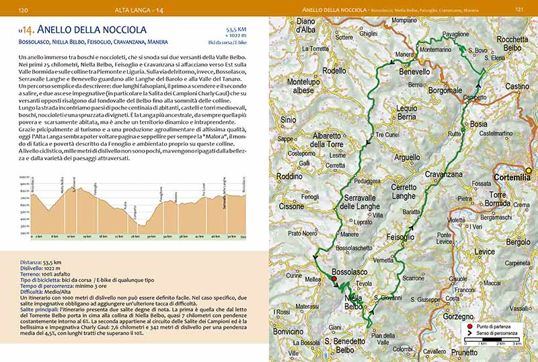Click the map scale bar in the legend
The image size is (538, 362).
(492, 340)
